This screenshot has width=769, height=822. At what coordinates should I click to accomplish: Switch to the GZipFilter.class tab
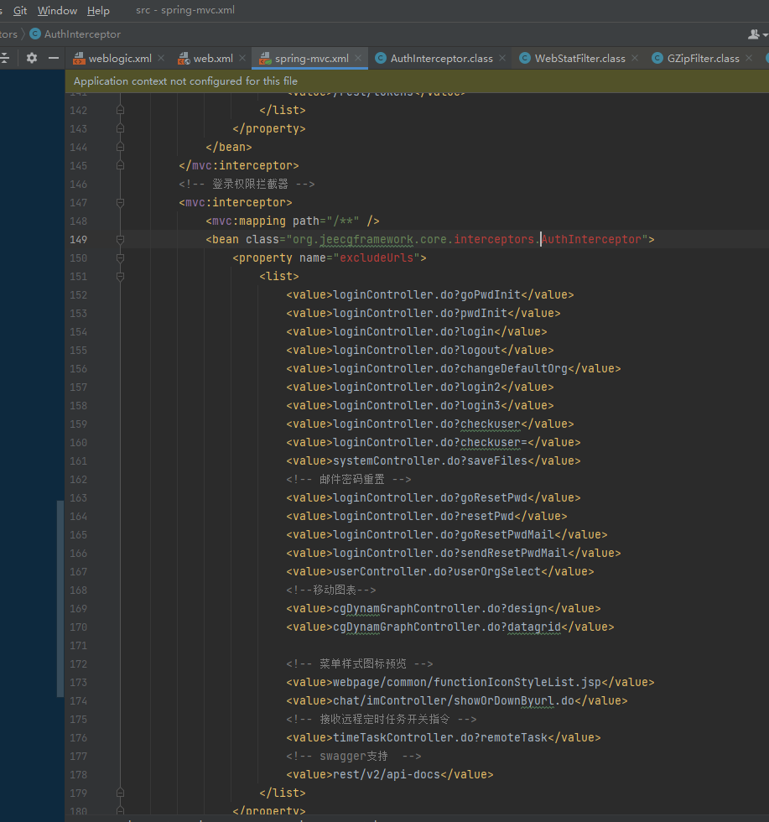tap(703, 59)
